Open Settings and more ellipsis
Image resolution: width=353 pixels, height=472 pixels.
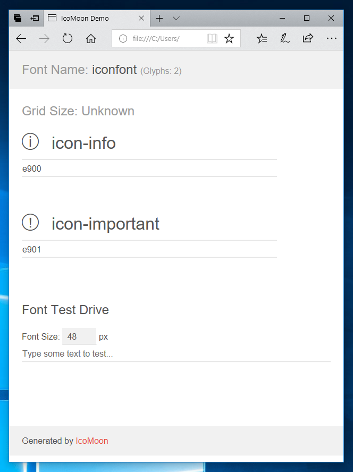[x=332, y=38]
